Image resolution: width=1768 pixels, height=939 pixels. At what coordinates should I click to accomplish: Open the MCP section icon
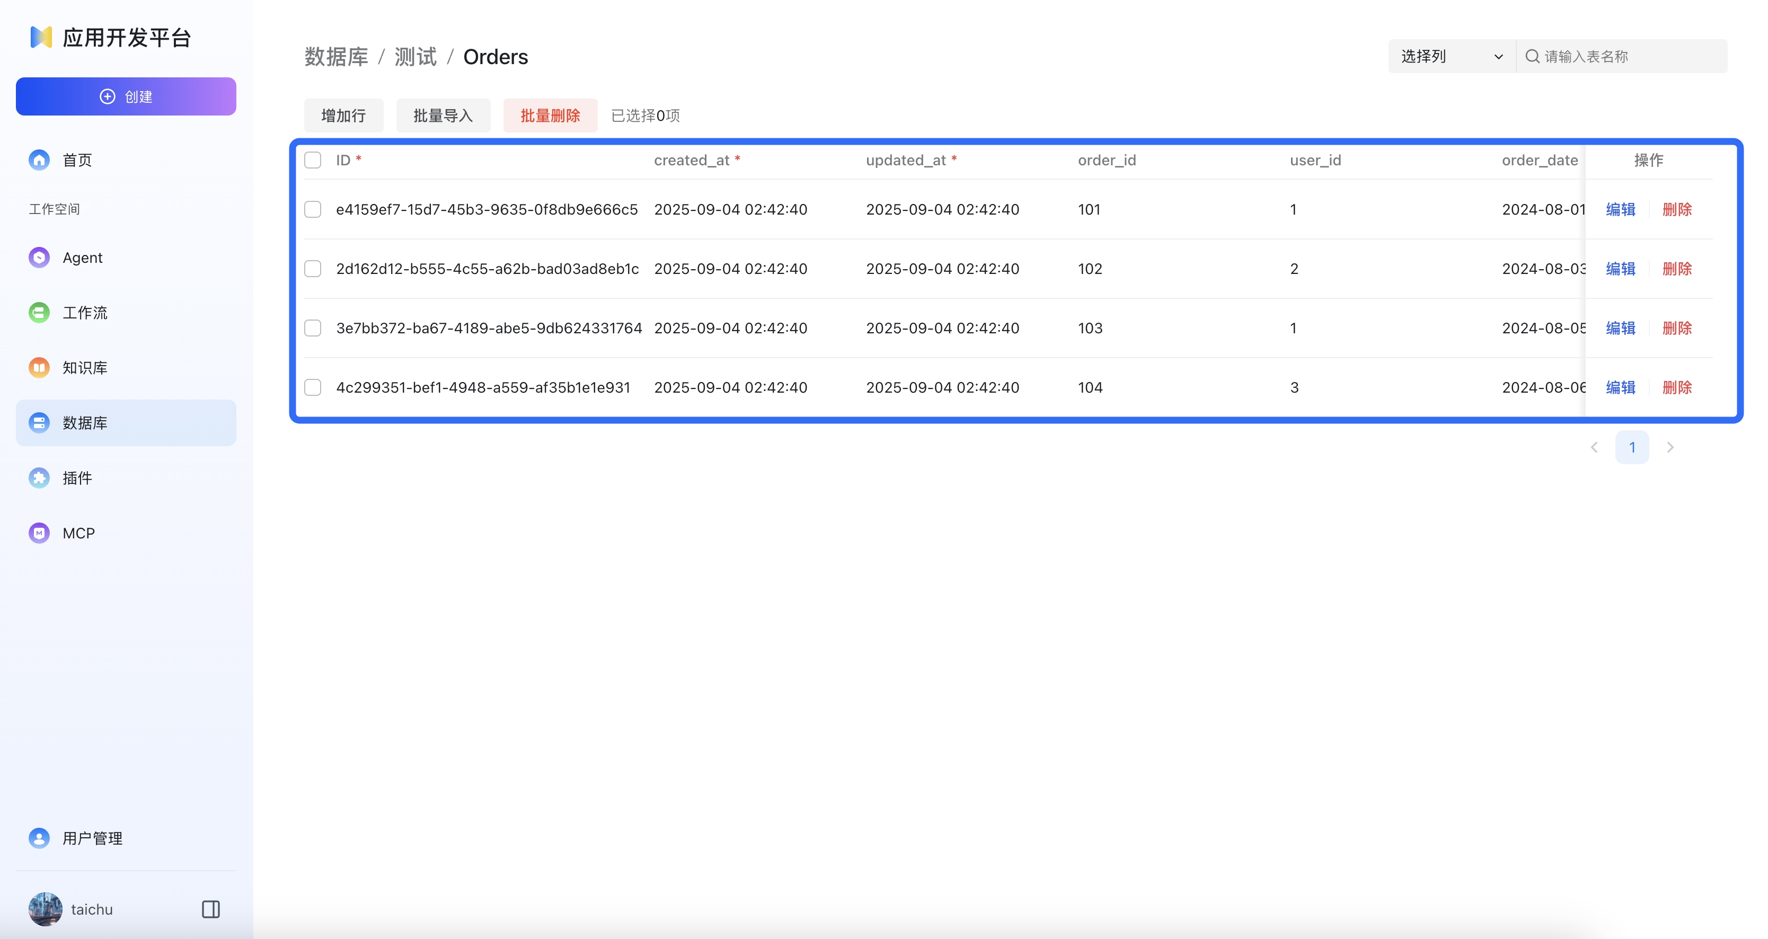click(x=39, y=533)
